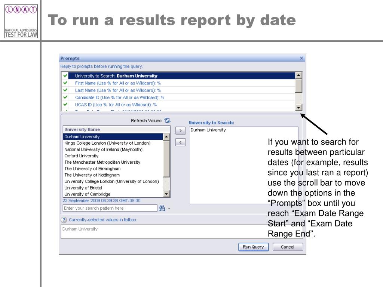Click university list scroll down arrow
383x287 pixels.
(166, 194)
